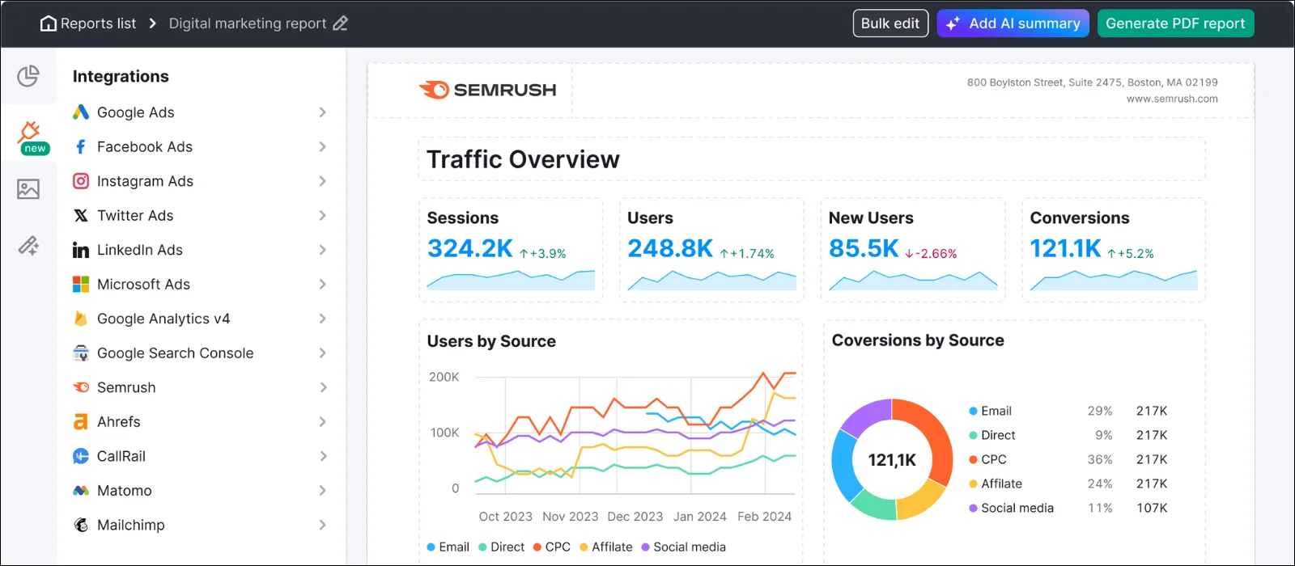Open the images sidebar icon
1295x566 pixels.
[x=28, y=189]
